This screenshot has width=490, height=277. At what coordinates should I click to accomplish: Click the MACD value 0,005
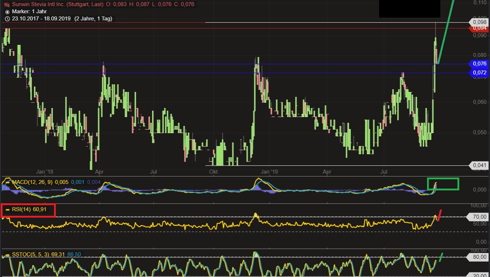click(62, 182)
